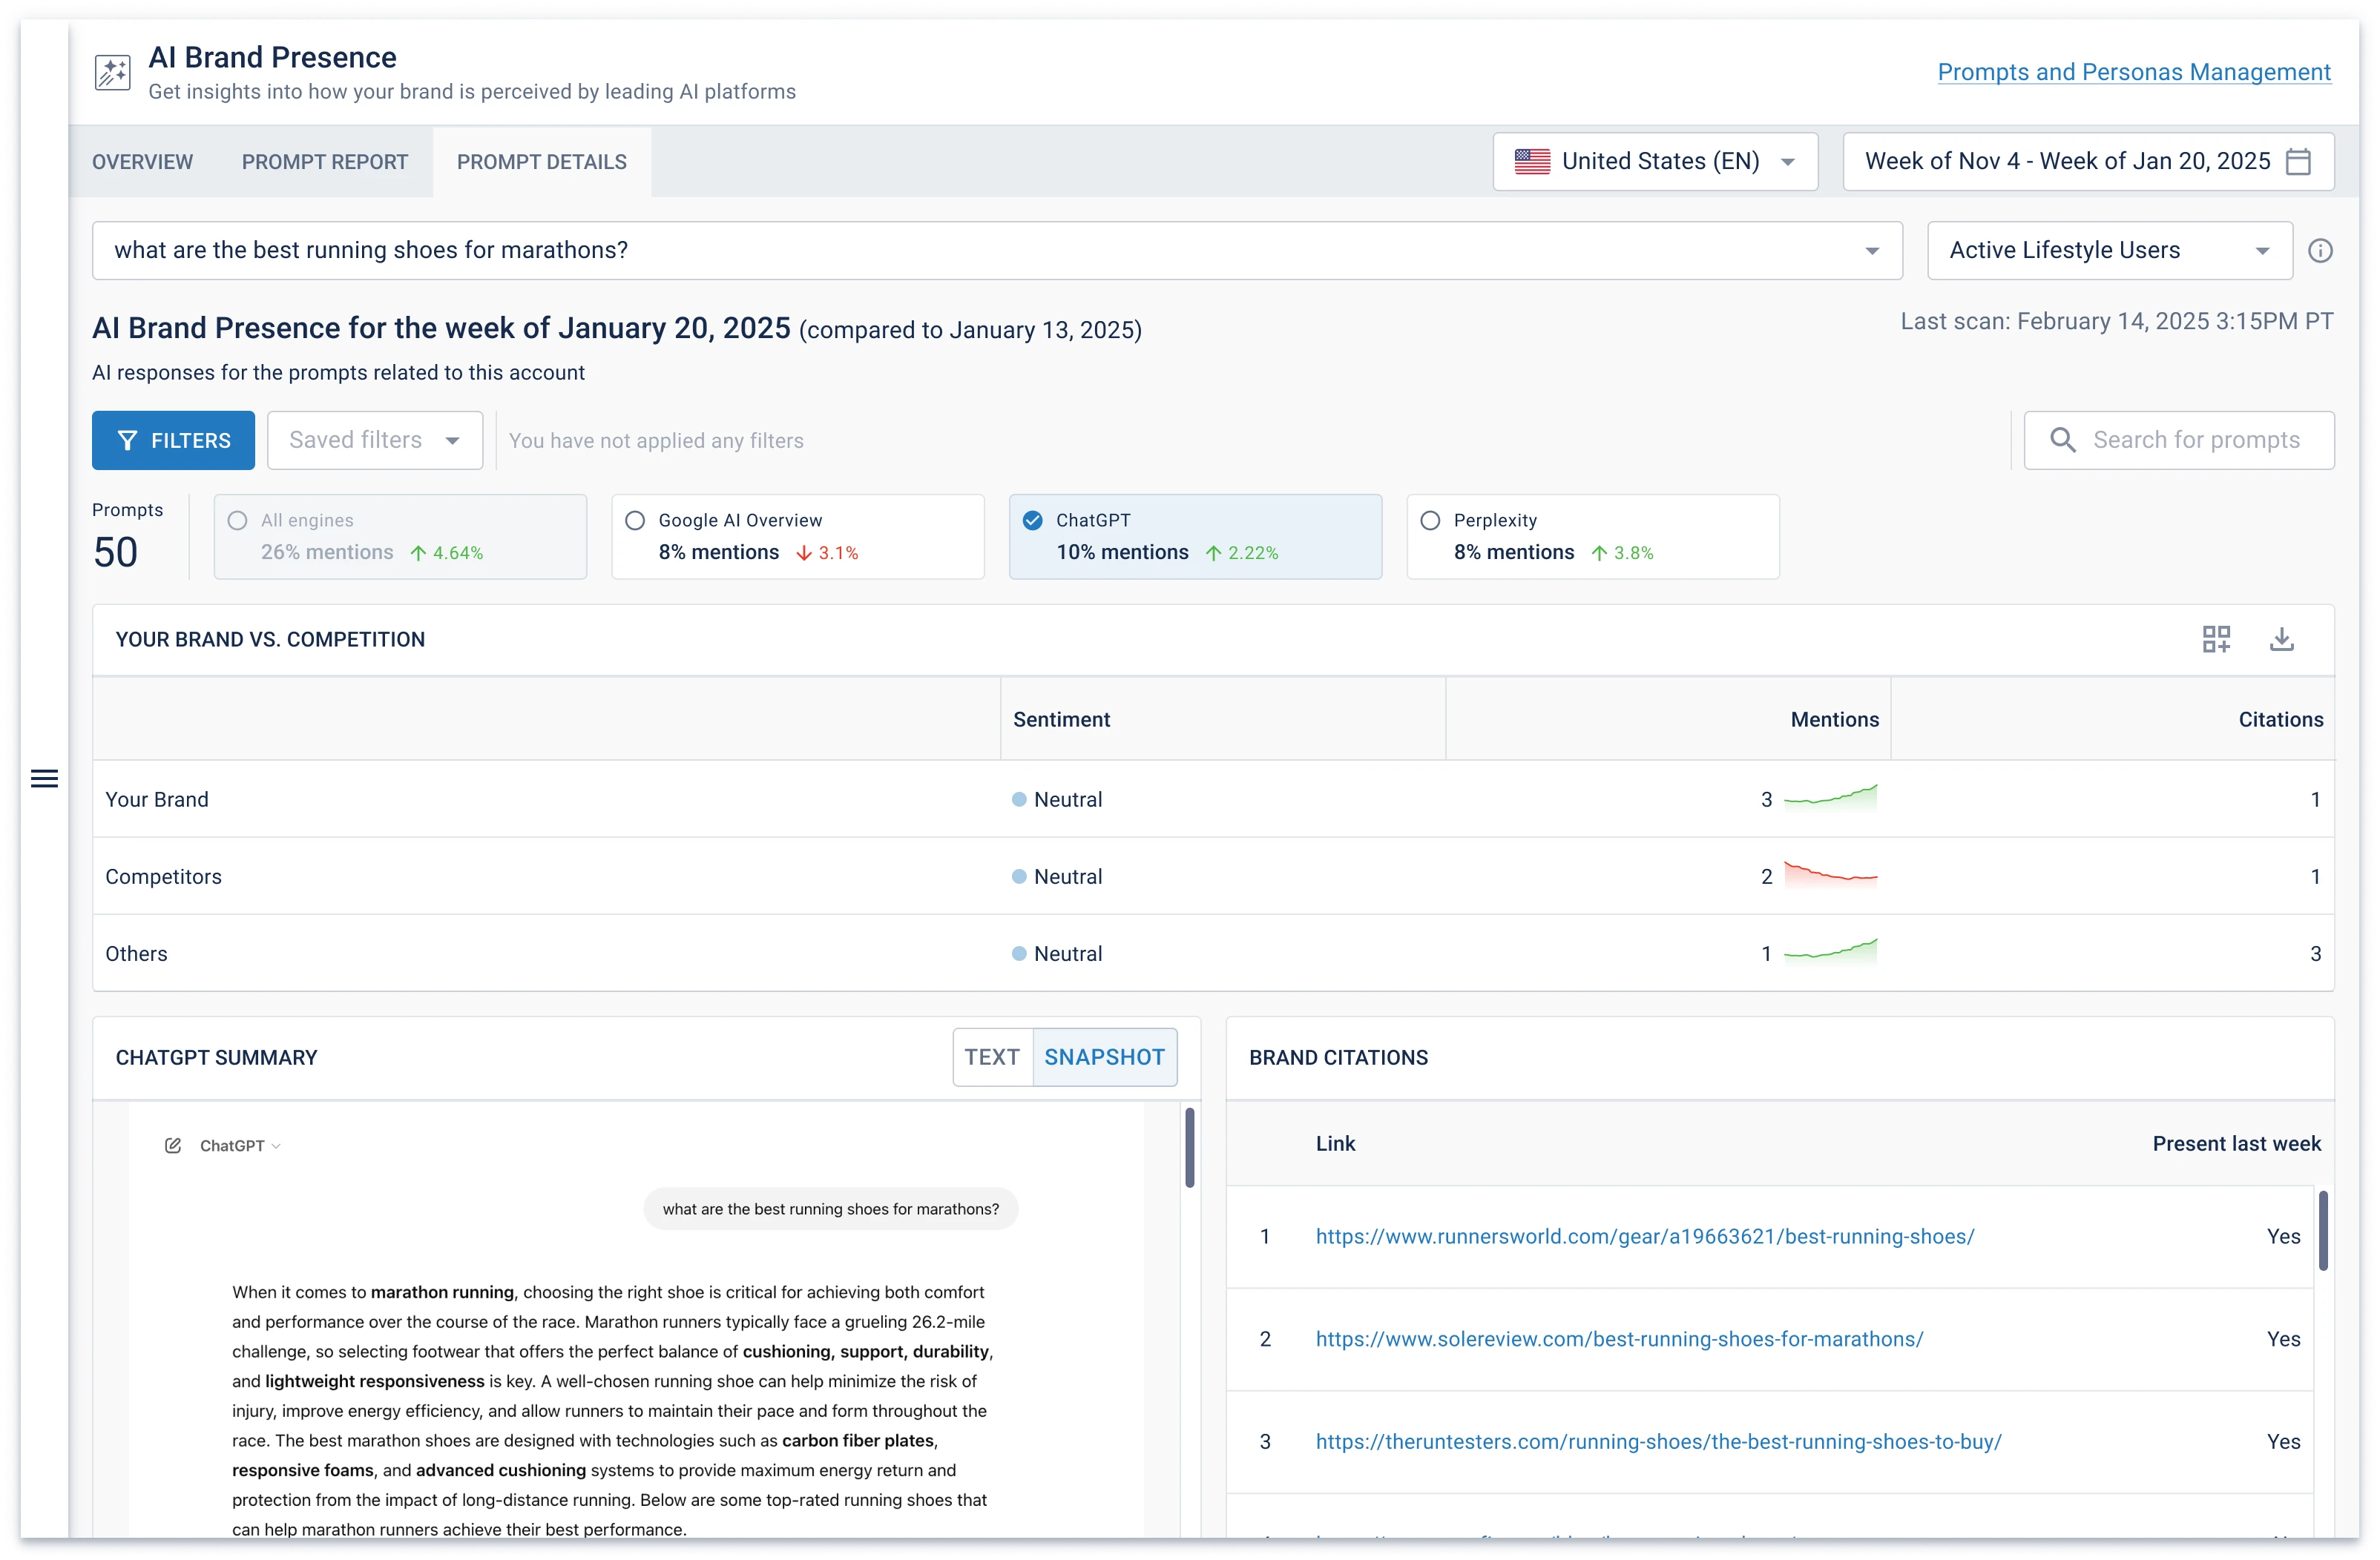Click the new chat edit icon in ChatGPT snapshot
This screenshot has height=1560, width=2380.
173,1146
